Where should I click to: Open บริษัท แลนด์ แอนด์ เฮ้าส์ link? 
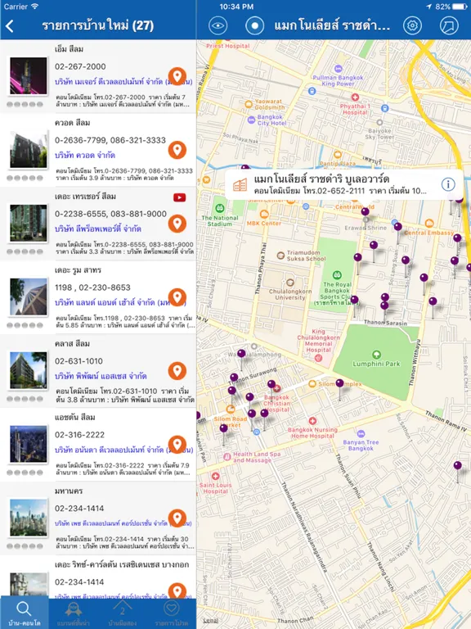(121, 302)
